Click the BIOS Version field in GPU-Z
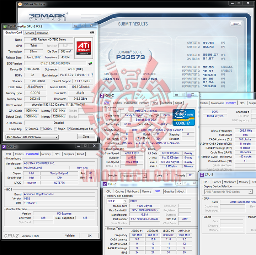This screenshot has width=256, height=255. [x=55, y=63]
